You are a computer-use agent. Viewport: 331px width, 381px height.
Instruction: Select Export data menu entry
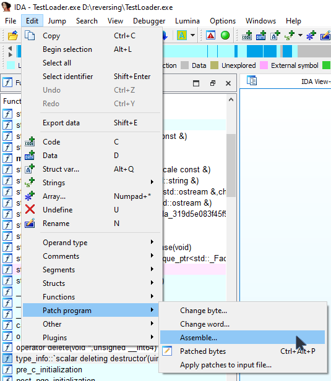92,122
